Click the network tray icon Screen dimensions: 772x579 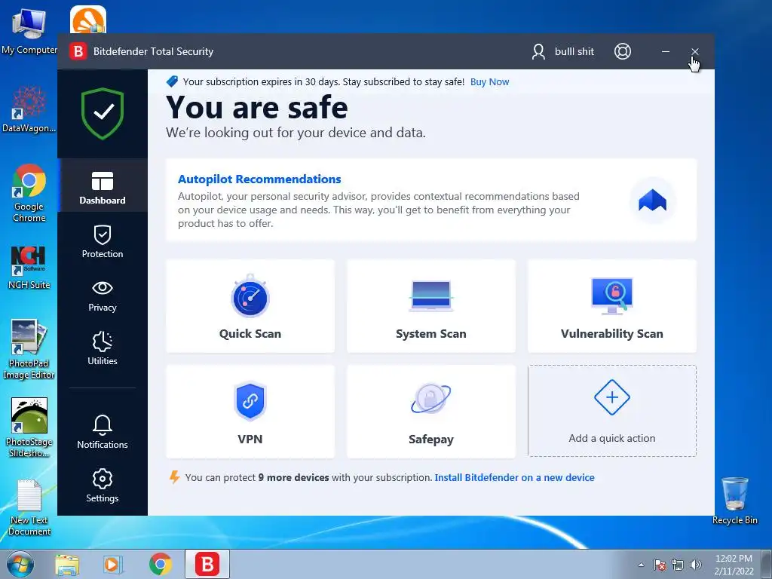[x=678, y=565]
